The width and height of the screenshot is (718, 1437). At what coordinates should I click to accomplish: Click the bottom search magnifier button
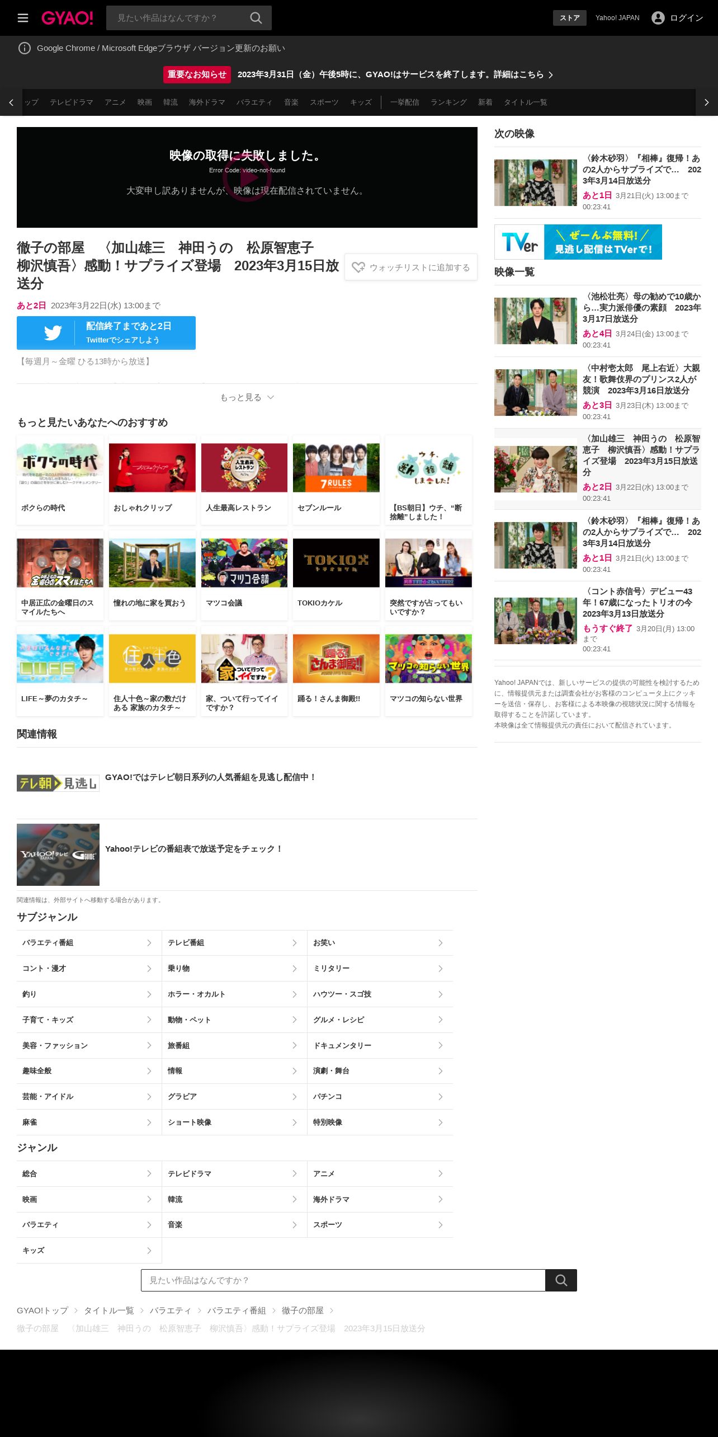[x=561, y=1280]
